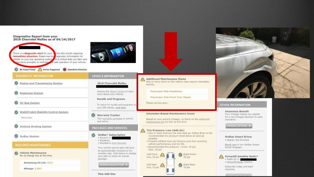Open Auto Renewal link
This screenshot has width=314, height=177.
(x=119, y=143)
